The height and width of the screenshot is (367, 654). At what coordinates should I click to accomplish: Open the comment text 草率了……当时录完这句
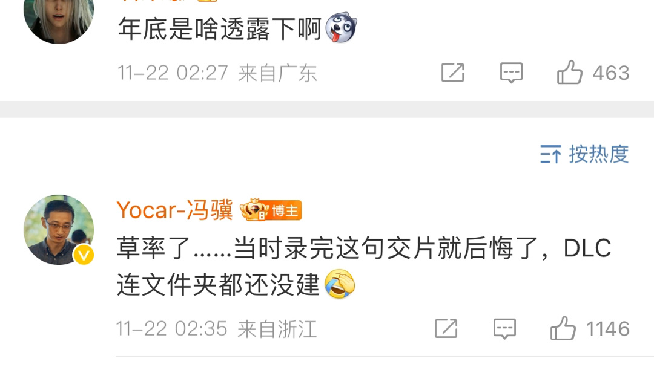pos(364,266)
